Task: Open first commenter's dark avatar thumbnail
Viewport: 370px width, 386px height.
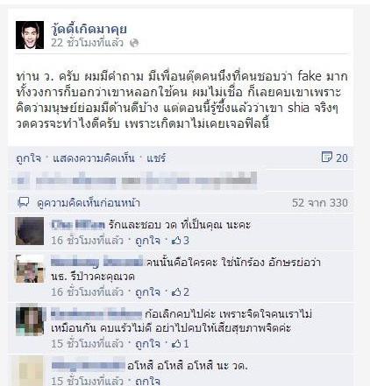Action: (30, 231)
